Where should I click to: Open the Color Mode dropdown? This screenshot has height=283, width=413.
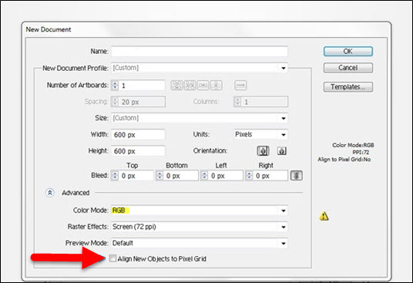click(x=200, y=211)
